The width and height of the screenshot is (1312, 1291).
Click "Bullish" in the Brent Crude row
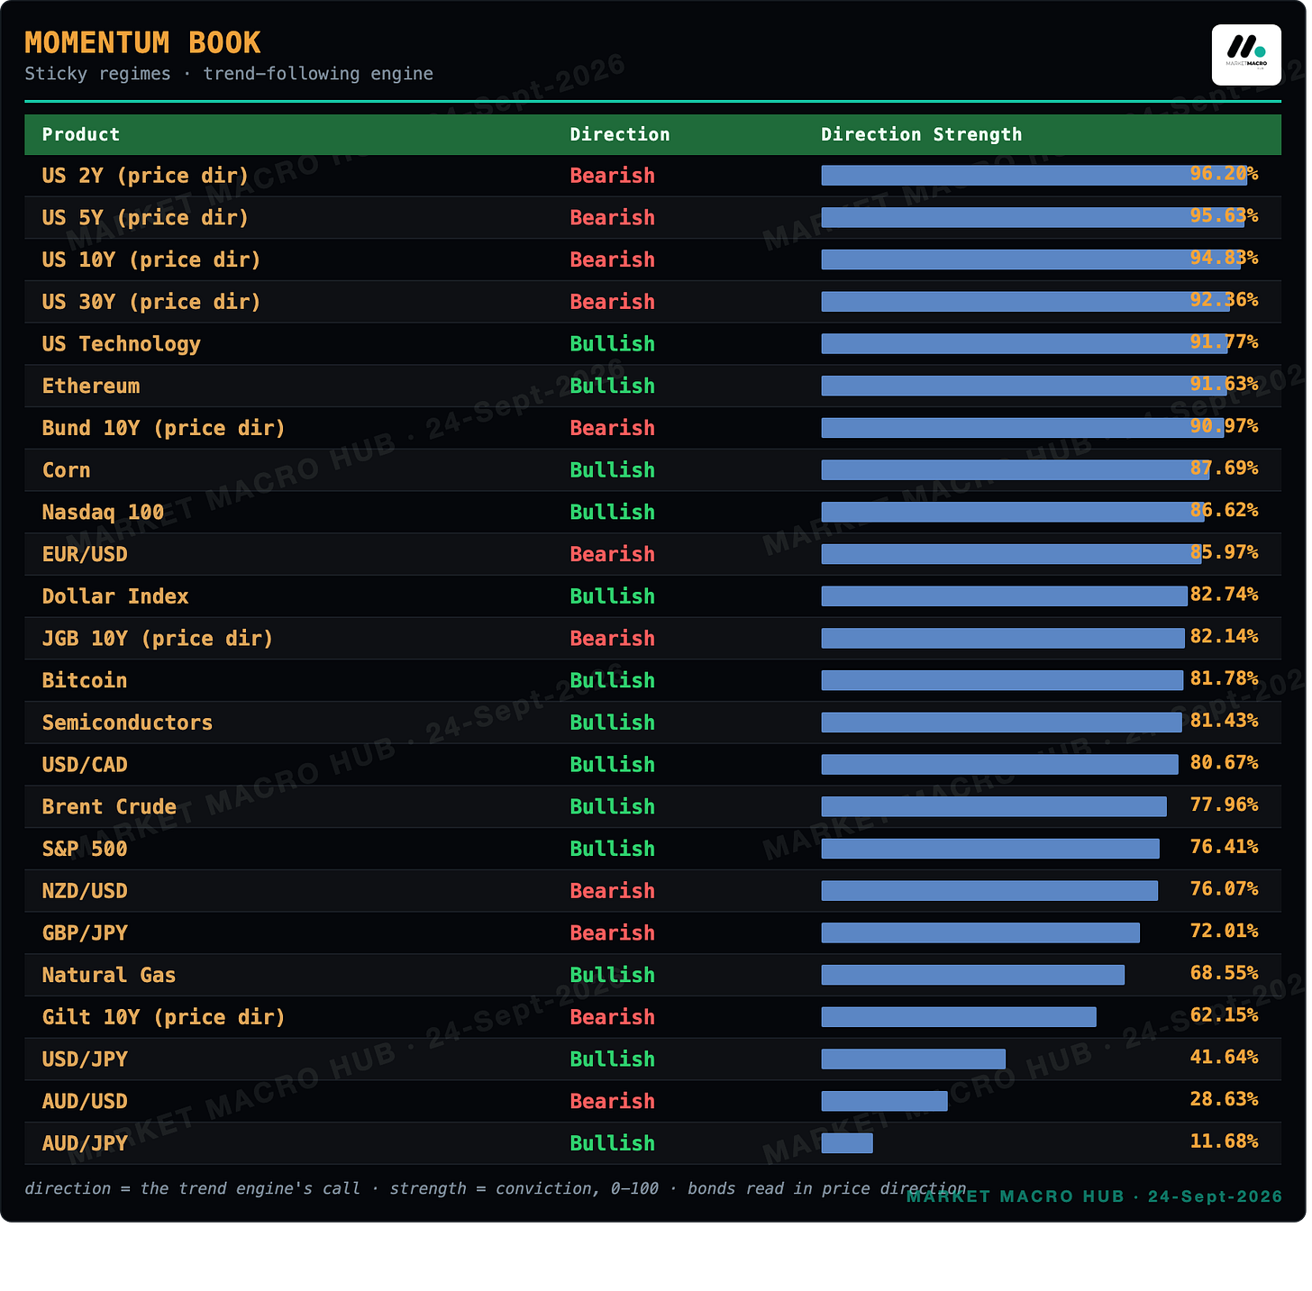[613, 806]
